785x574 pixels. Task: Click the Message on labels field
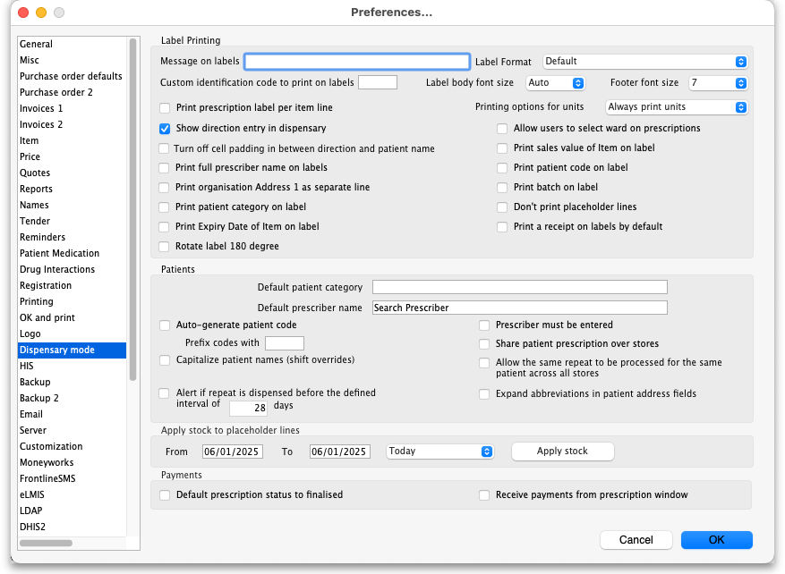[x=357, y=62]
